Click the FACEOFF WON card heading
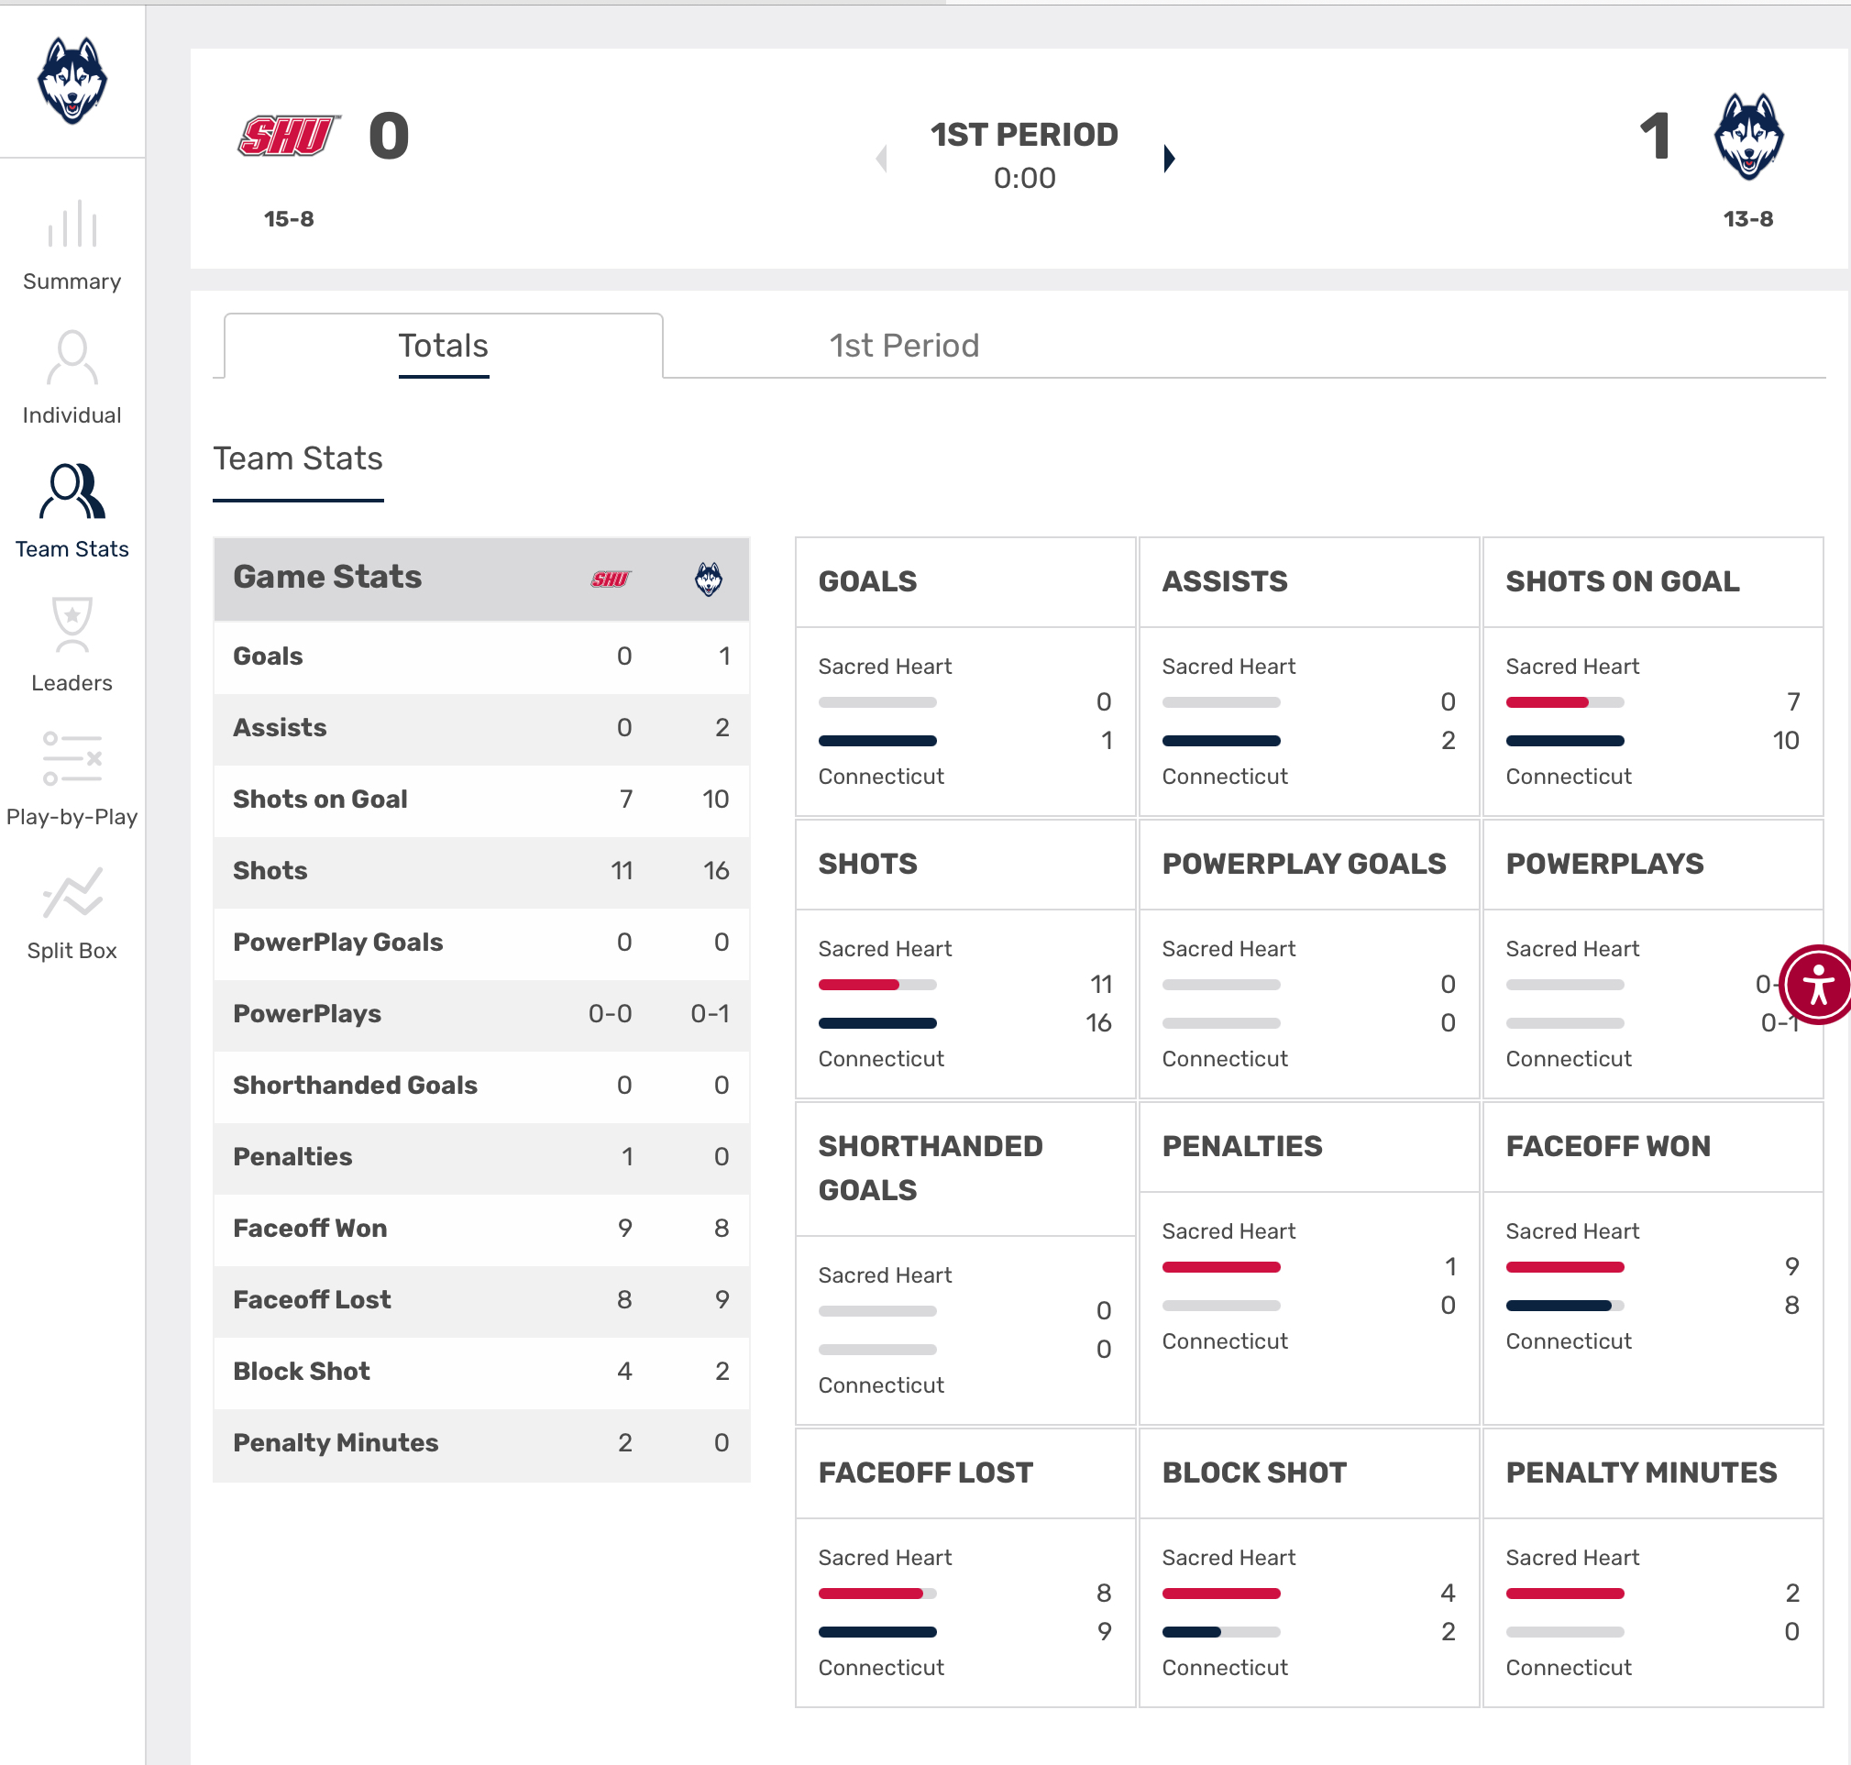The width and height of the screenshot is (1851, 1765). click(1607, 1146)
